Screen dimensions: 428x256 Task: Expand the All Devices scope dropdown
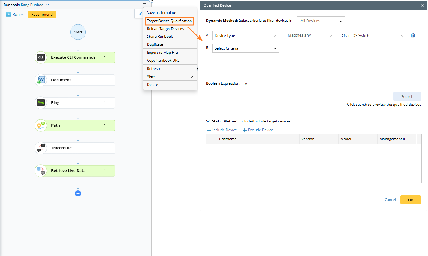pyautogui.click(x=320, y=21)
